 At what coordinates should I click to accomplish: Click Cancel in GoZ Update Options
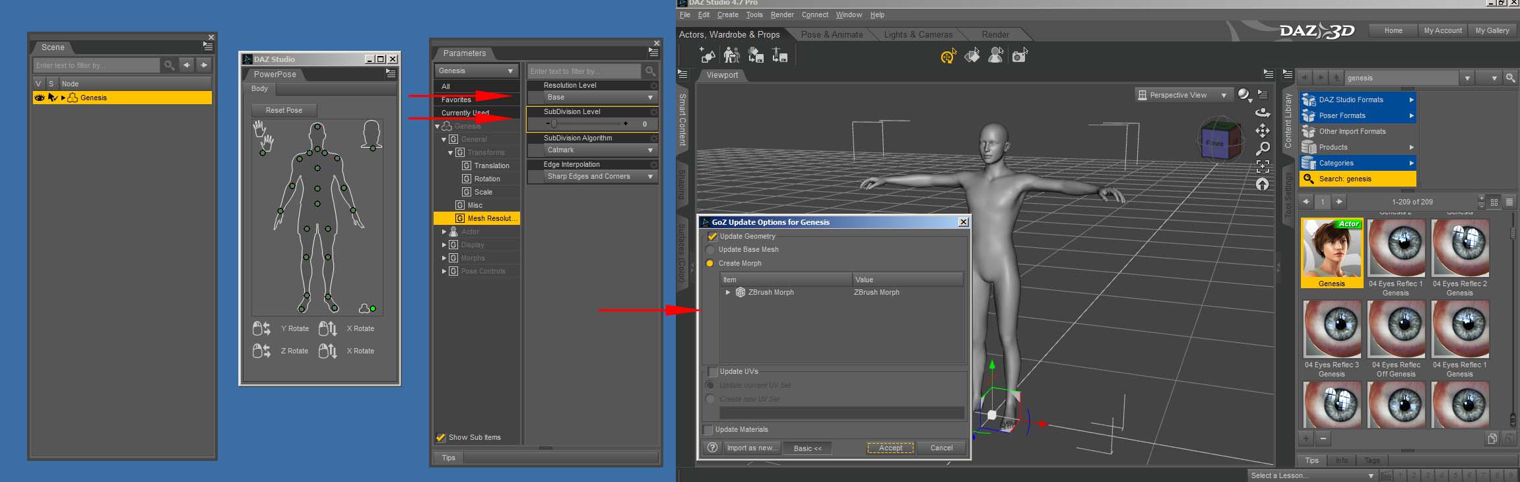click(x=941, y=448)
